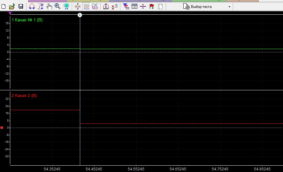Click the red-green crossed waveforms with arrows icon

pyautogui.click(x=78, y=7)
